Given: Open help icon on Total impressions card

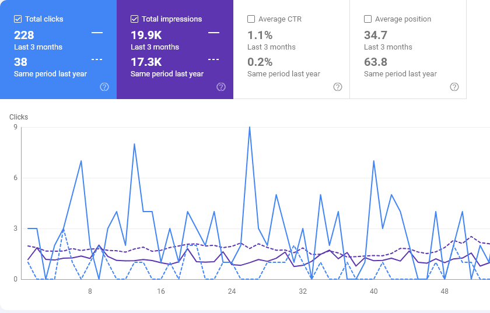Looking at the screenshot, I should pos(221,87).
